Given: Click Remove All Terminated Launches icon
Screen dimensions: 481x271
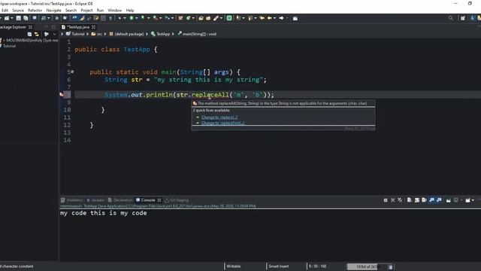Looking at the screenshot, I should (400, 200).
